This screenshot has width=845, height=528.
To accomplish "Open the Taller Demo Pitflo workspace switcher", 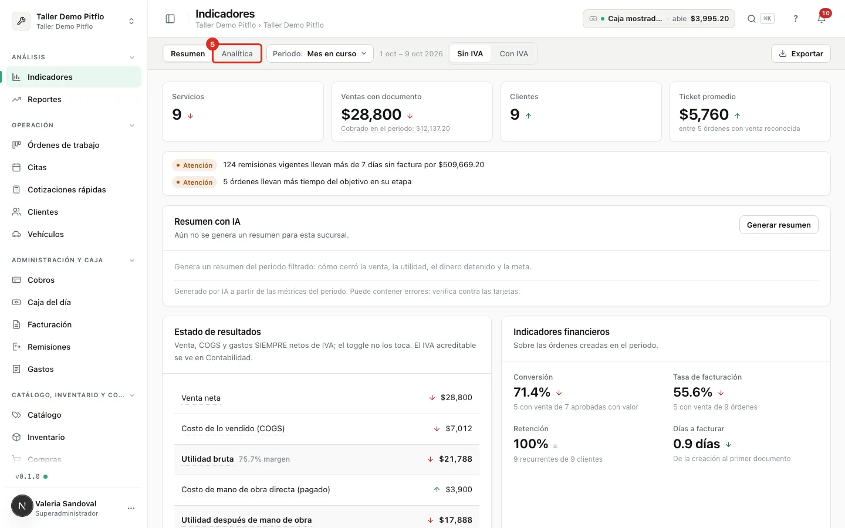I will pos(73,21).
